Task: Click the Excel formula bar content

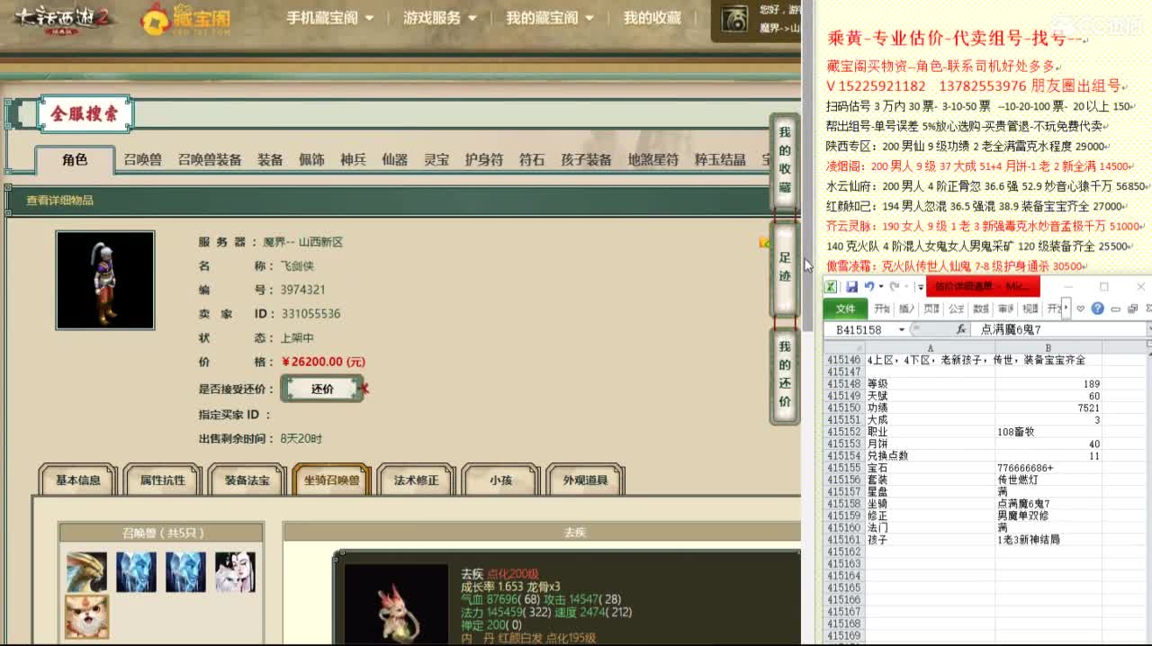Action: 1058,329
